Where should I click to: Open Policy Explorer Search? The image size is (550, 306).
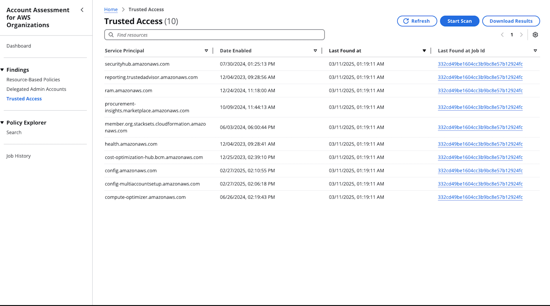click(14, 132)
